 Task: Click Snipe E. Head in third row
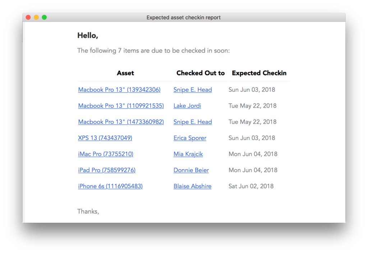(x=193, y=122)
